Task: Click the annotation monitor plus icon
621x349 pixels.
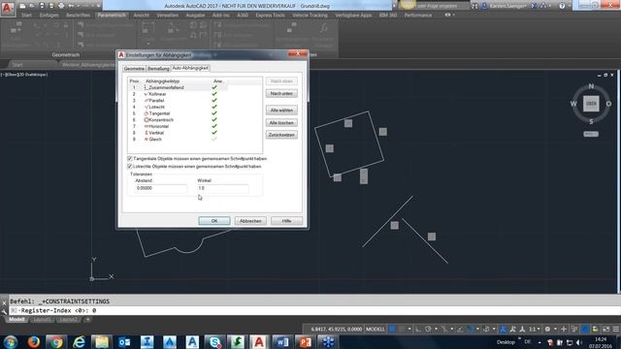Action: (x=564, y=330)
